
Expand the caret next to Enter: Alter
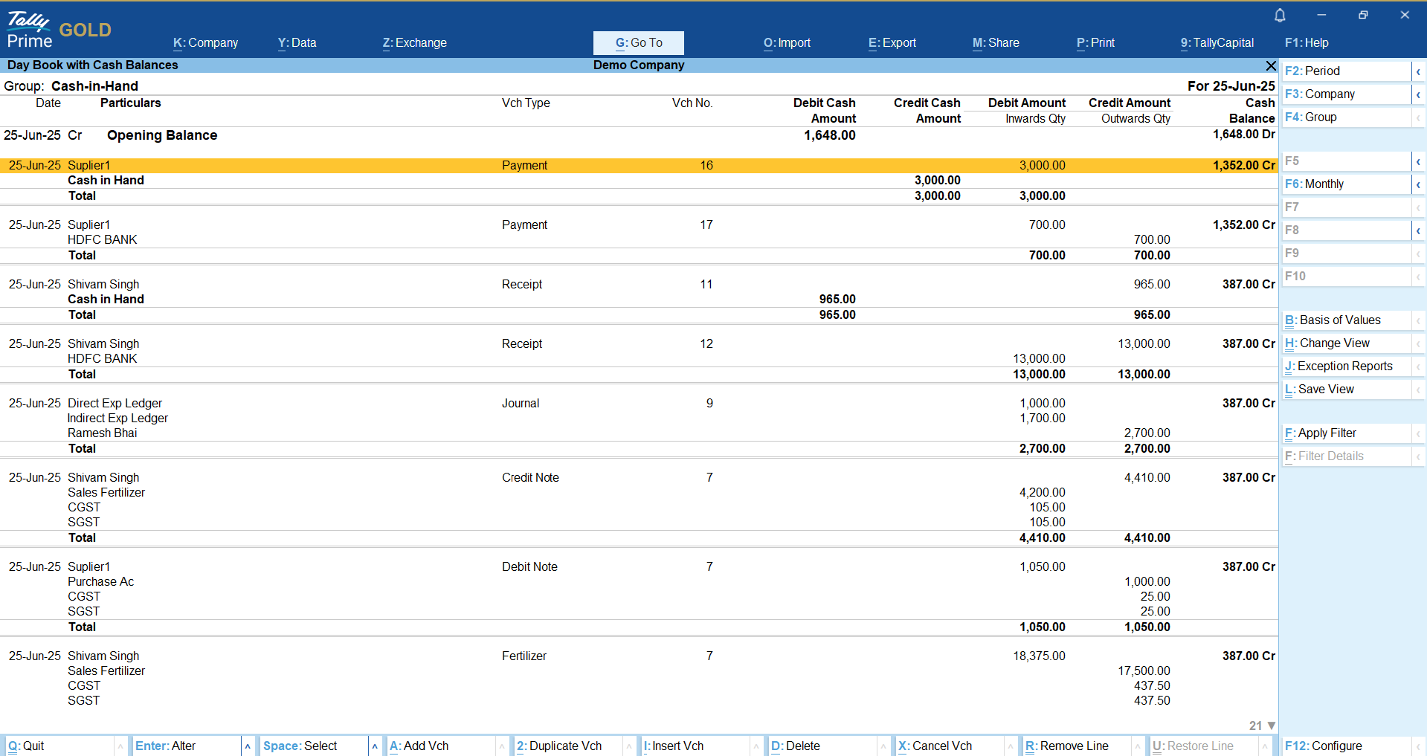point(248,746)
